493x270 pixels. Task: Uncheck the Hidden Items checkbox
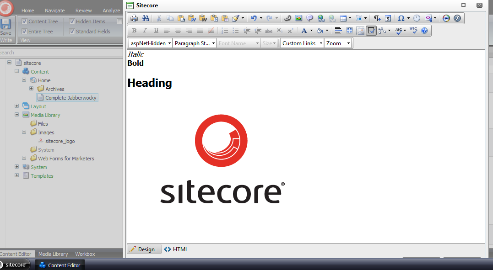coord(72,21)
